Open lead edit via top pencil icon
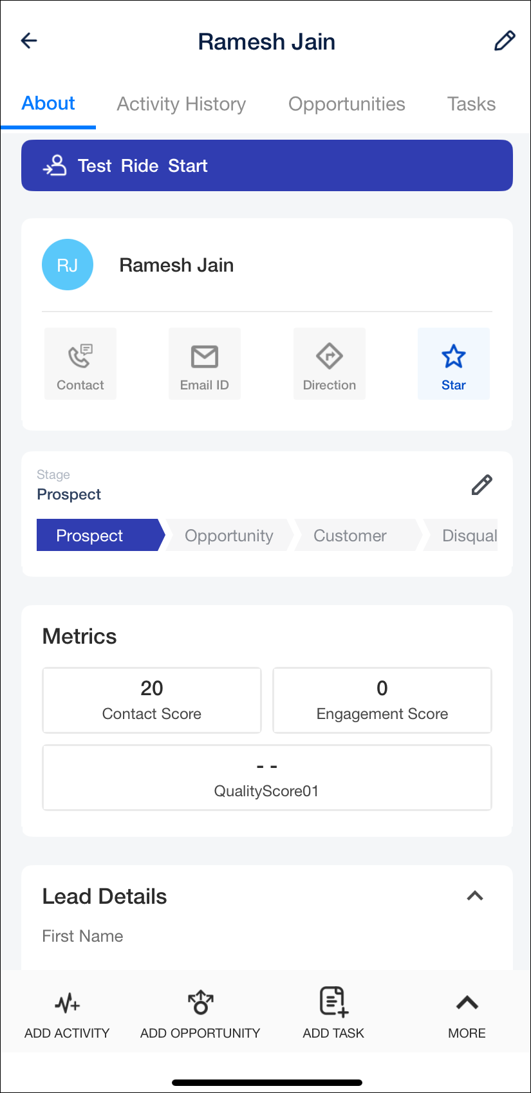Screen dimensions: 531x1093 (x=504, y=41)
